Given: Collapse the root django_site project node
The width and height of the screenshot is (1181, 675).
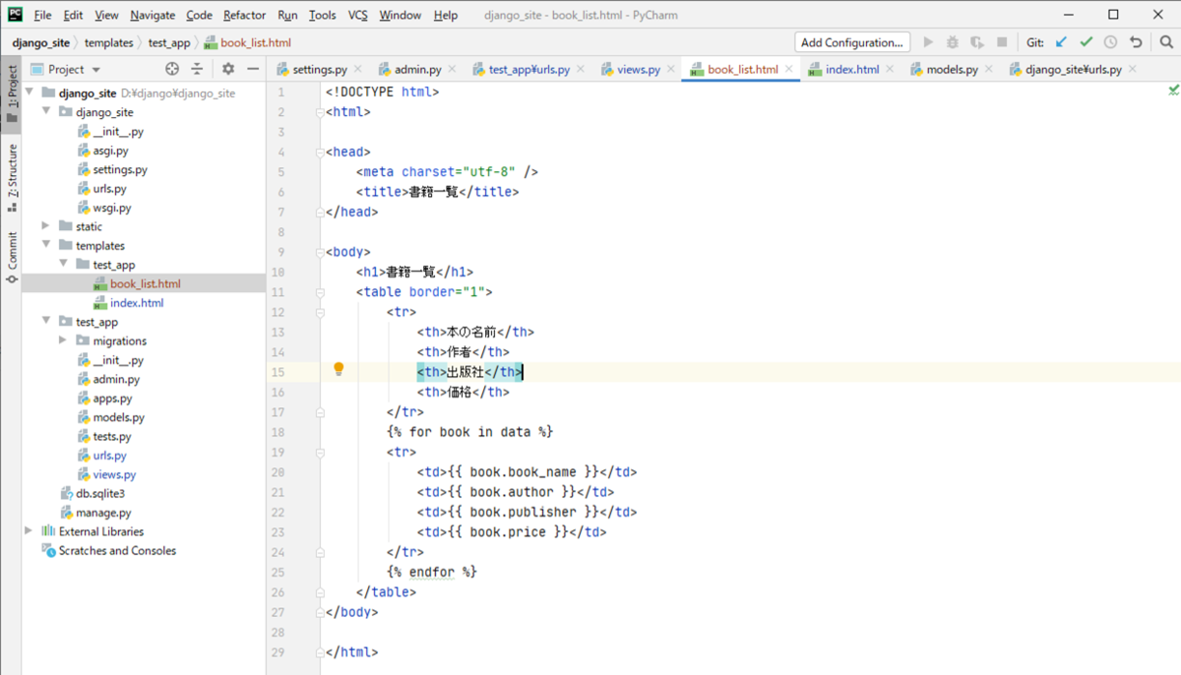Looking at the screenshot, I should point(29,92).
